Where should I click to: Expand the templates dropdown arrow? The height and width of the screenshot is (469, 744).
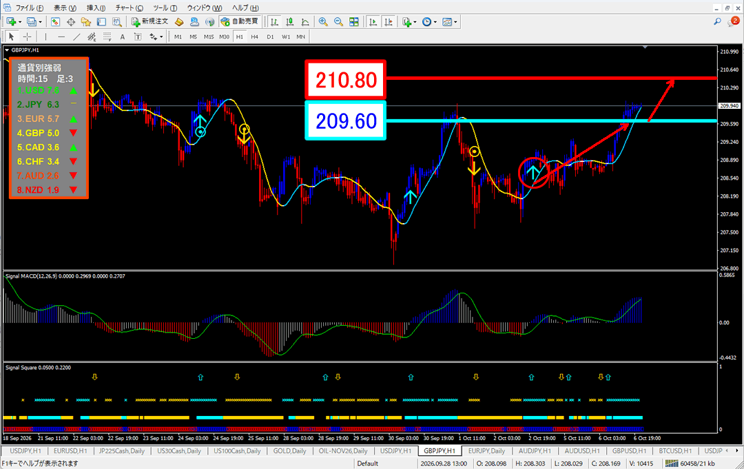(455, 22)
